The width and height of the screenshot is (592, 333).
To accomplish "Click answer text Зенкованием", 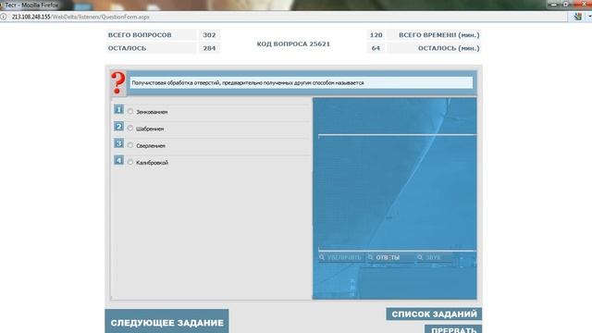I will (x=152, y=112).
